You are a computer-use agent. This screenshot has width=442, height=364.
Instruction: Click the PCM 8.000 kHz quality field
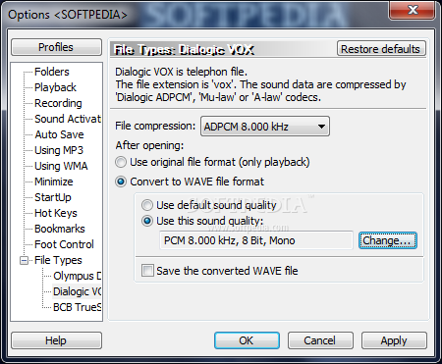click(256, 240)
